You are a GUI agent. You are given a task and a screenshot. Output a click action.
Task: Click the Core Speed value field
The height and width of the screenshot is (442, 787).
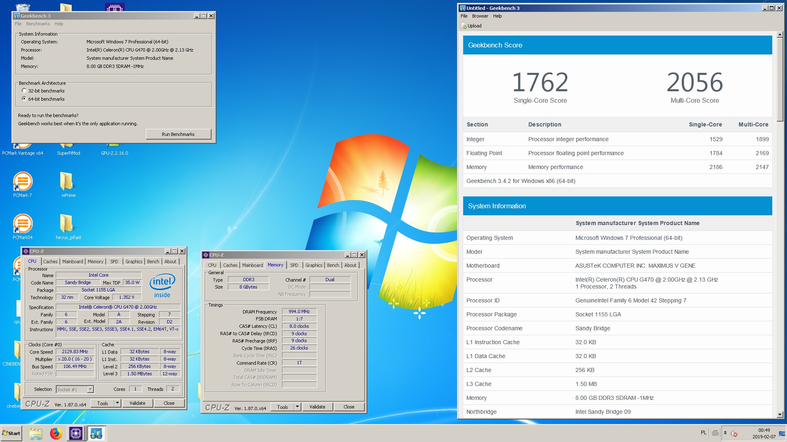tap(75, 352)
